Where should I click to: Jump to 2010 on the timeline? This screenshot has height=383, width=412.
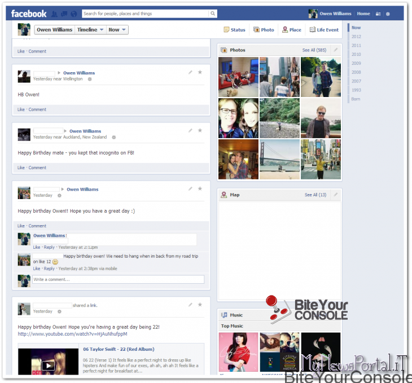[x=356, y=54]
